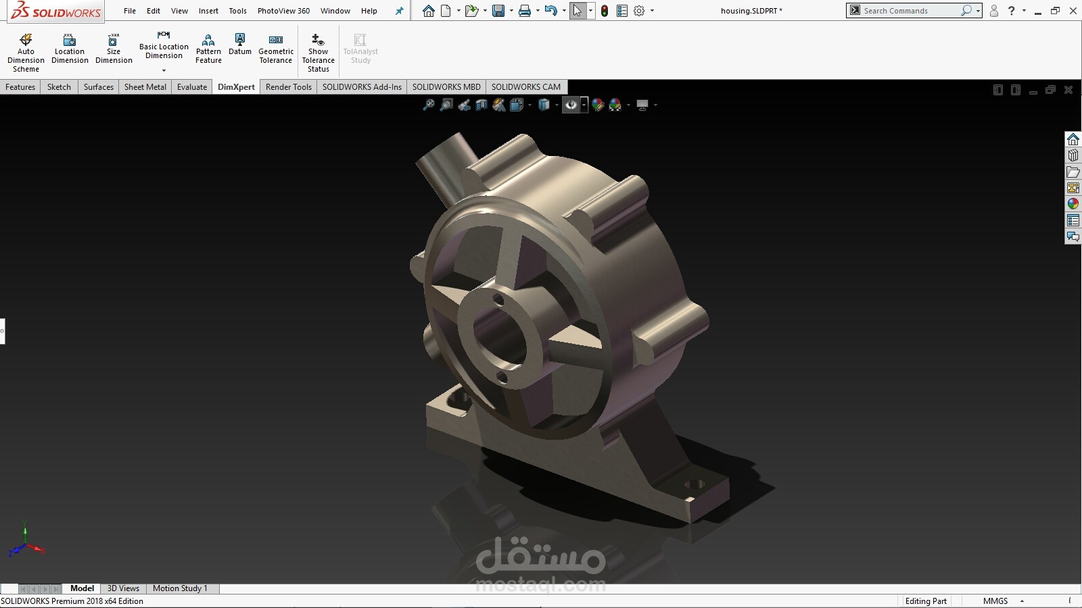Expand the Basic Location Dimension dropdown arrow
Screen dimensions: 1082x608
pos(164,70)
